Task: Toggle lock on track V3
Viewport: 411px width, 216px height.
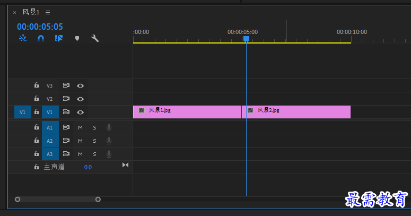Action: [37, 85]
